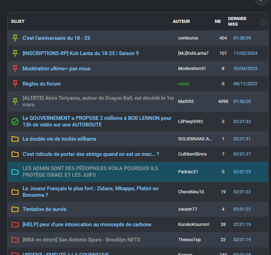Open topic Modération ultime= pas nous

[56, 69]
